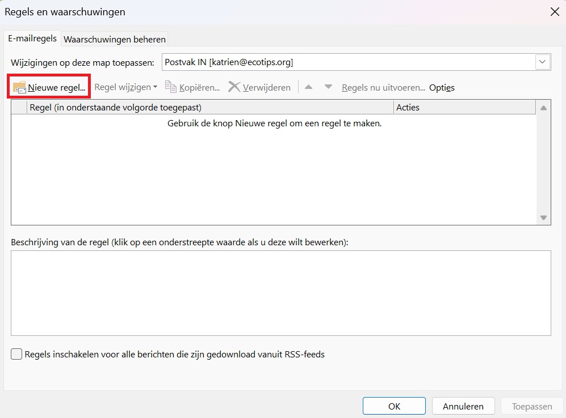The height and width of the screenshot is (418, 566).
Task: Select the E-mailregels tab
Action: pos(32,39)
